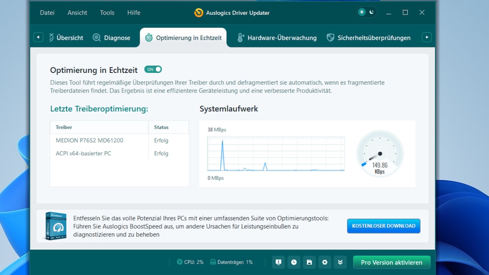Select the Optimierung in Echtzeit tab

[184, 38]
